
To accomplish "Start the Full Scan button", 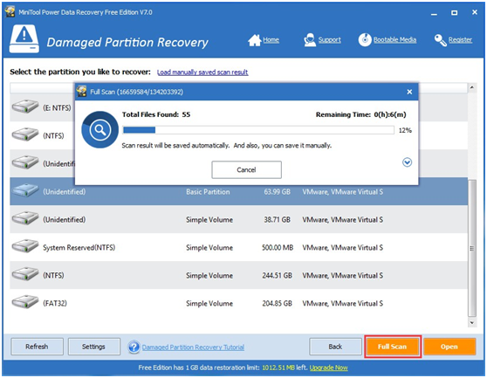I will coord(392,347).
